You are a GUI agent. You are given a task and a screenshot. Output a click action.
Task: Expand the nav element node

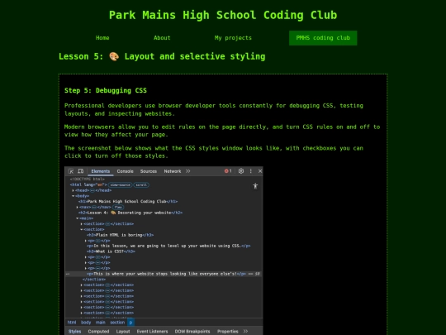(x=78, y=207)
